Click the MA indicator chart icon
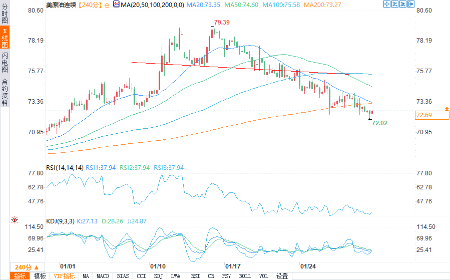This screenshot has width=450, height=280. (116, 5)
